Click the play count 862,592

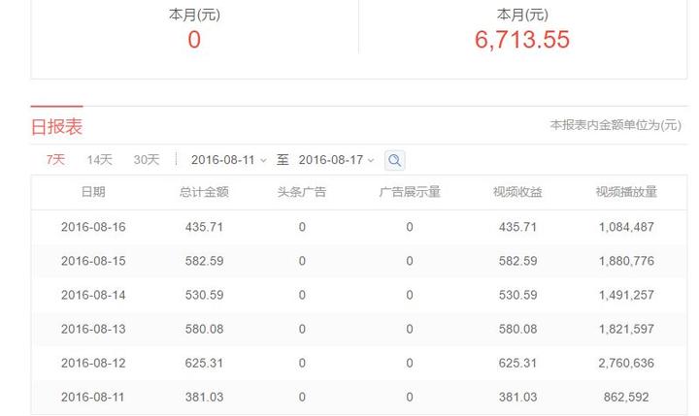(x=626, y=397)
